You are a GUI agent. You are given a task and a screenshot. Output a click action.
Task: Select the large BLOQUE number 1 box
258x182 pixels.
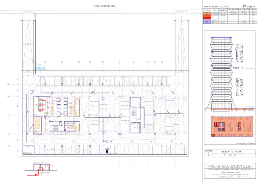[208, 154]
